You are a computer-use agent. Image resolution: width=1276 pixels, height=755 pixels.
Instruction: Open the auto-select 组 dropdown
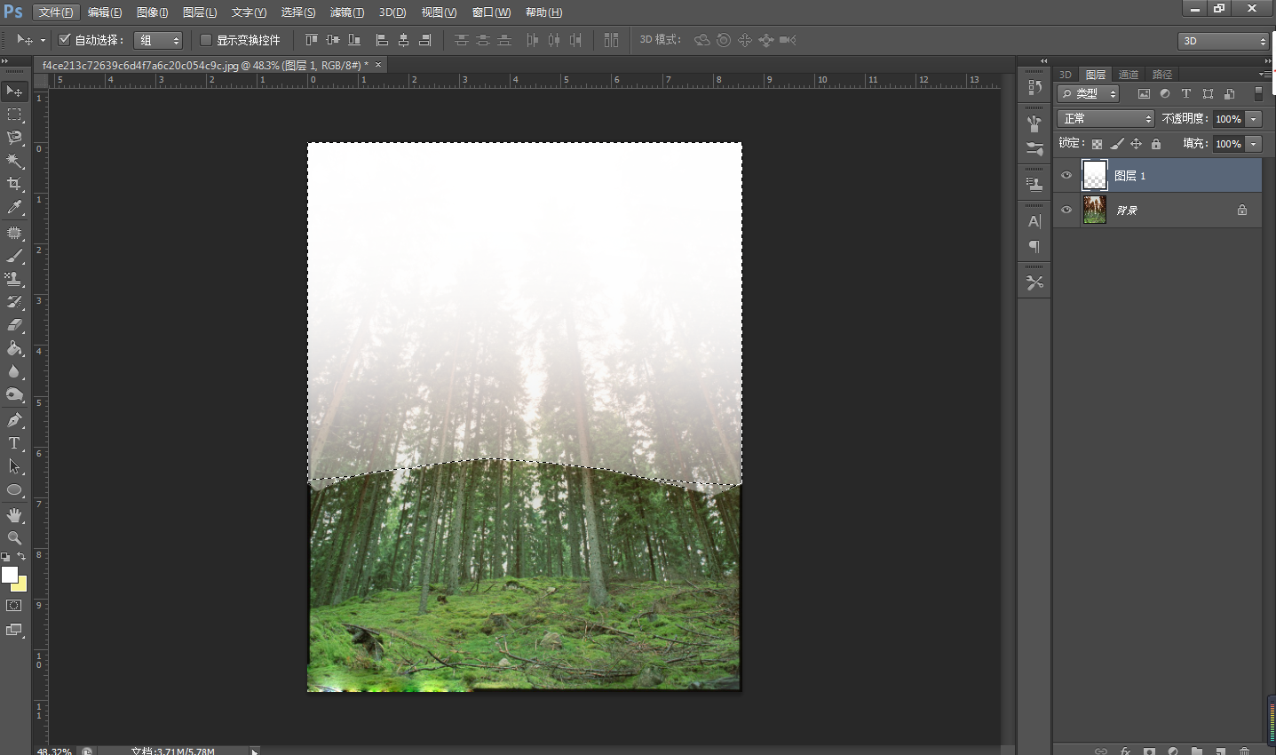click(157, 40)
